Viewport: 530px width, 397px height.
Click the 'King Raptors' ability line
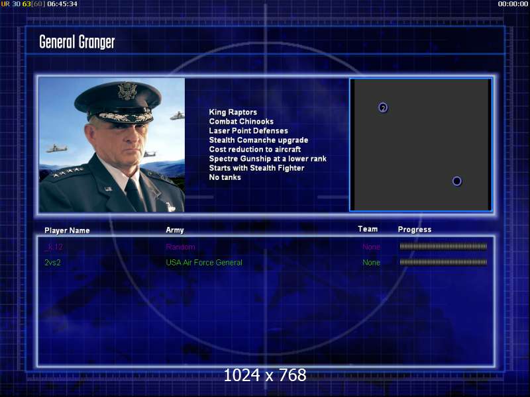click(233, 112)
